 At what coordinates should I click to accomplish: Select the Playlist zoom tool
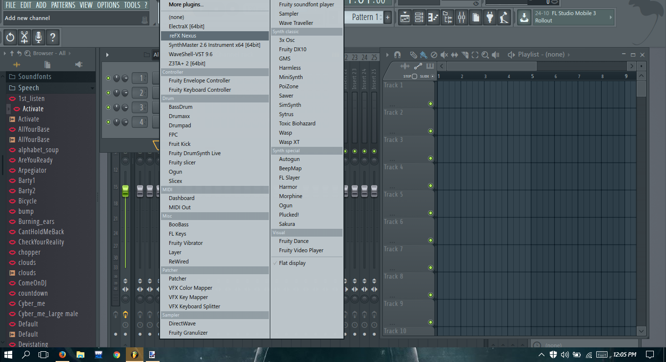485,55
